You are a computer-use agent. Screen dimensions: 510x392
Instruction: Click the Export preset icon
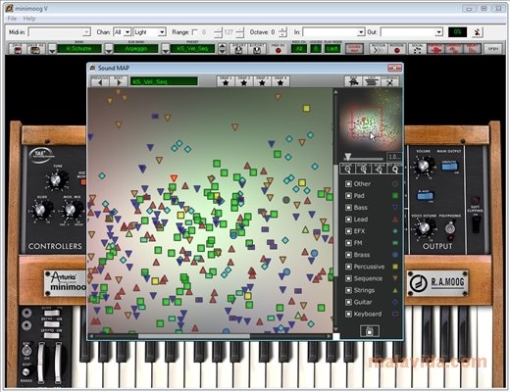point(257,49)
